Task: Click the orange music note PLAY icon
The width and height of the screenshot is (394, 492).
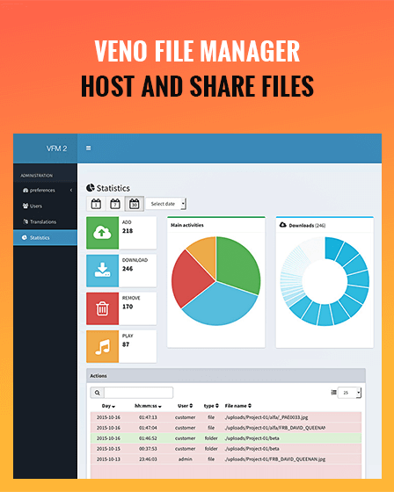Action: [102, 346]
